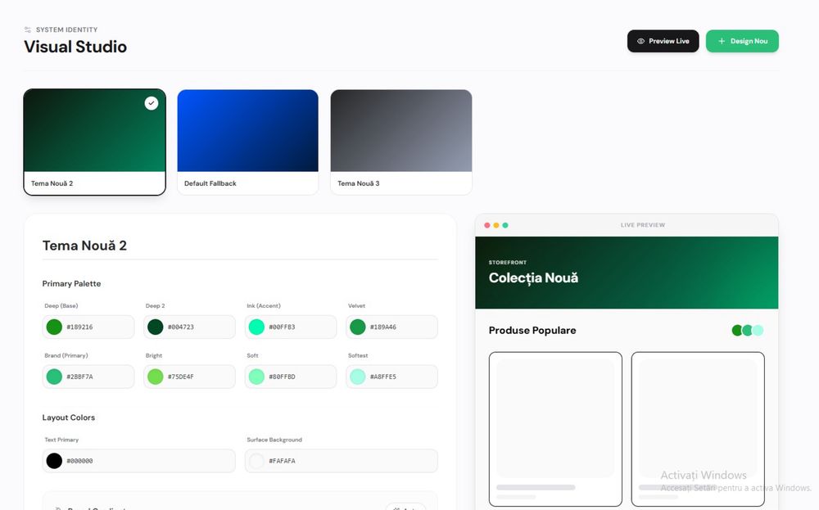
Task: Click the Bright color circle
Action: point(155,377)
